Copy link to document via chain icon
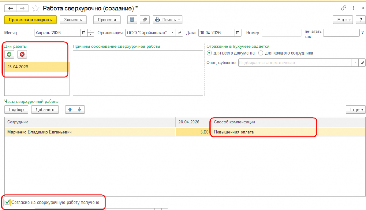366x210 pixels. pos(343,8)
